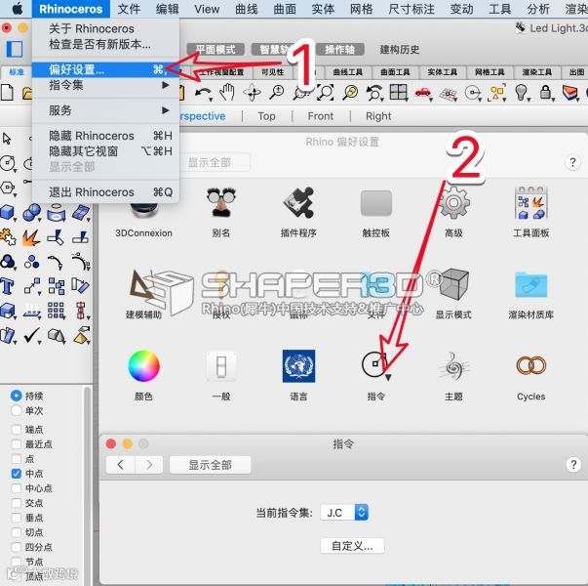Enable the 交点 intersection snap checkbox
The width and height of the screenshot is (588, 586).
click(17, 503)
